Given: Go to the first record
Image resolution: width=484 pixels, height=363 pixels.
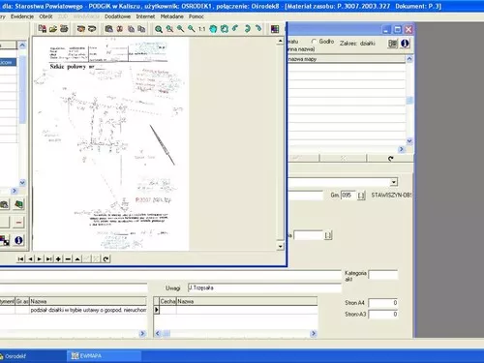Looking at the screenshot, I should (x=20, y=258).
